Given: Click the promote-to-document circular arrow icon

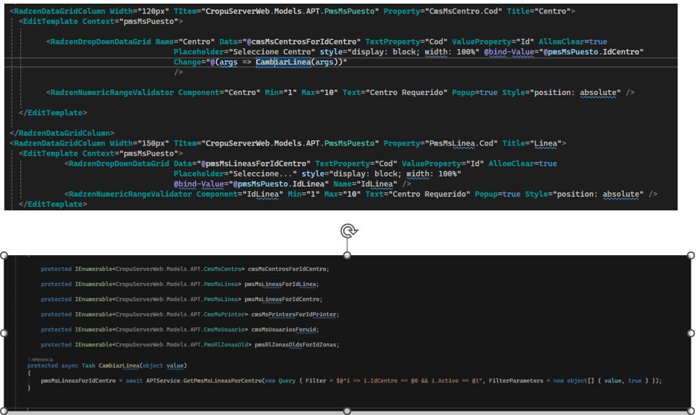Looking at the screenshot, I should pyautogui.click(x=349, y=229).
